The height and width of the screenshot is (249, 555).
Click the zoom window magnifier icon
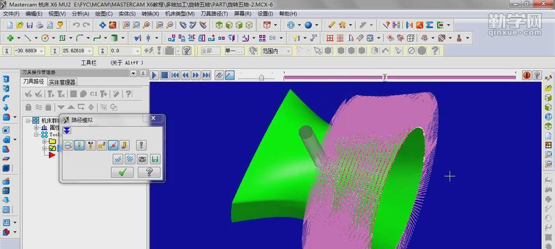click(126, 25)
